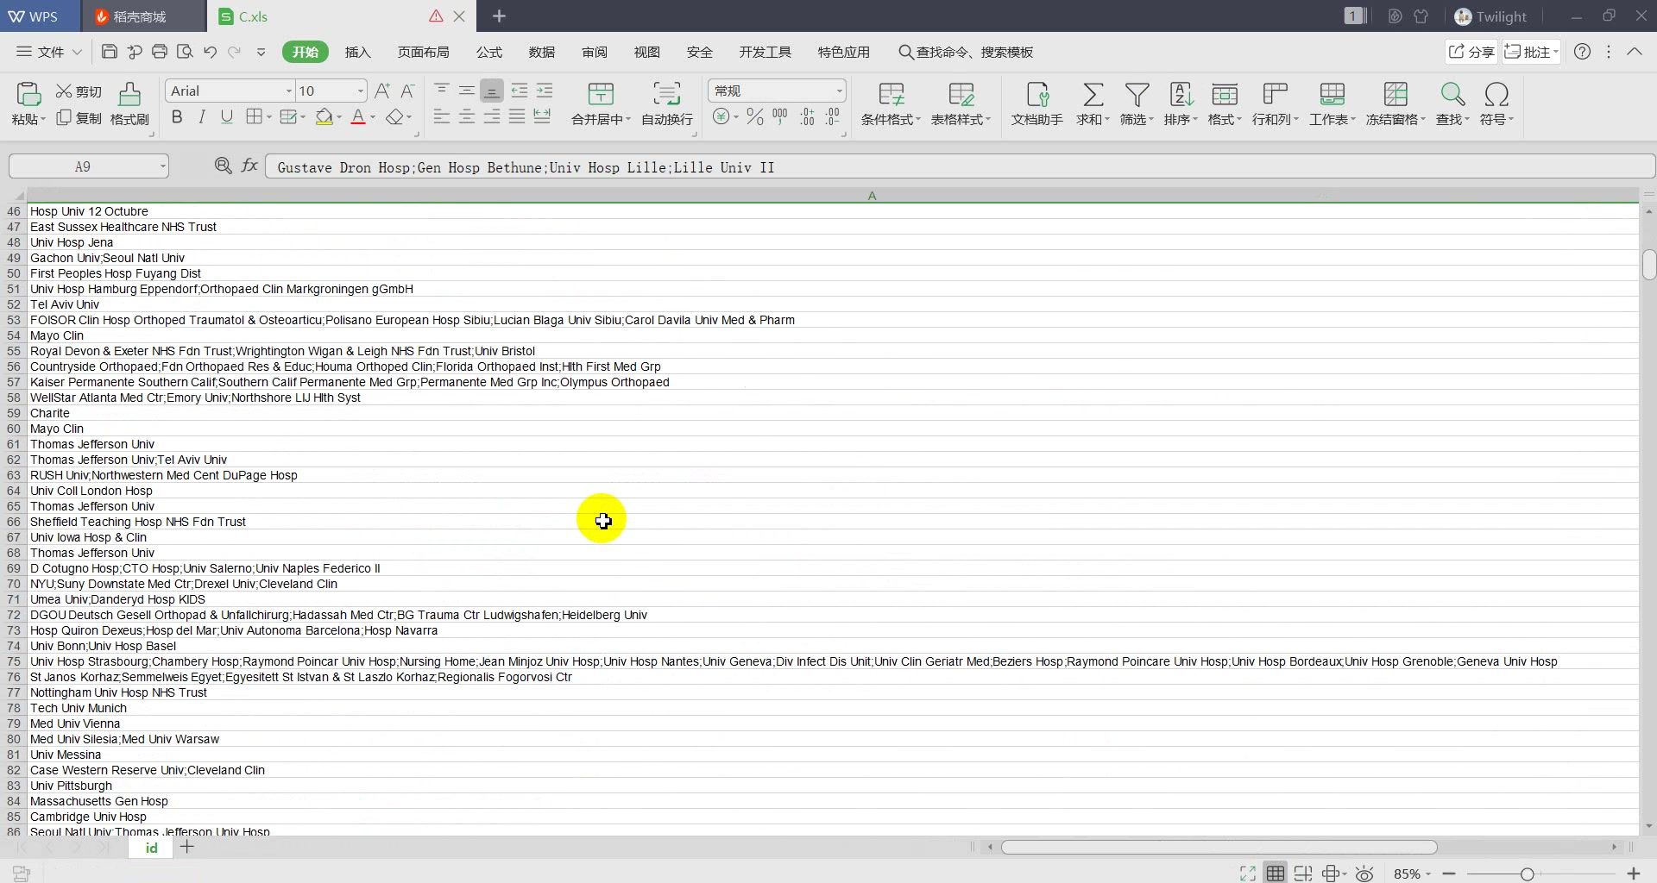Viewport: 1657px width, 883px height.
Task: Toggle underline formatting
Action: pos(227,117)
